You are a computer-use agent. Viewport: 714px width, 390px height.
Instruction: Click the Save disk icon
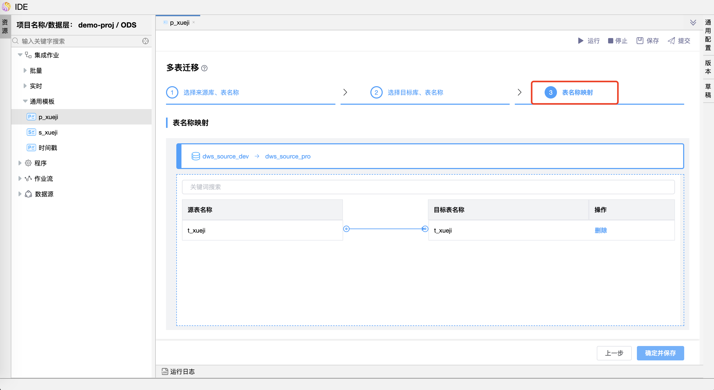click(640, 41)
